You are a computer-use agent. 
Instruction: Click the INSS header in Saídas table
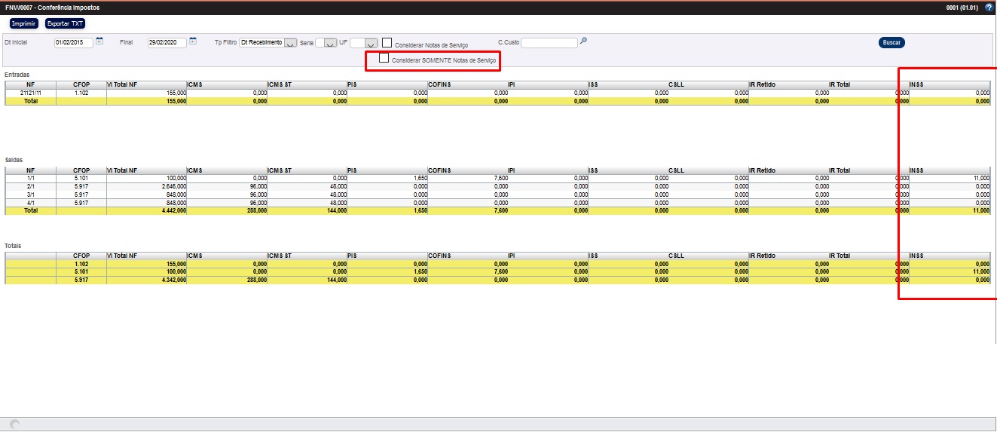[x=949, y=170]
